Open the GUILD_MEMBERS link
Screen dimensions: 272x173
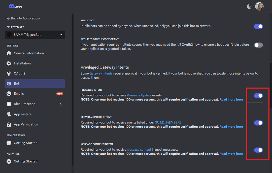coord(168,123)
